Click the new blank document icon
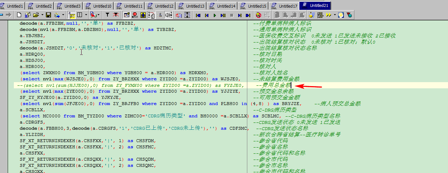Viewport: 448px width, 173px height. 19,15
